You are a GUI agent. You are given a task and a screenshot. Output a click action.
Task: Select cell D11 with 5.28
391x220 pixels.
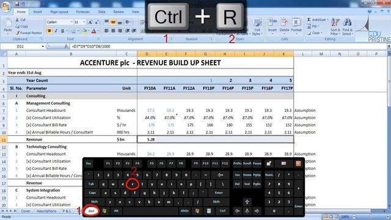coord(147,139)
